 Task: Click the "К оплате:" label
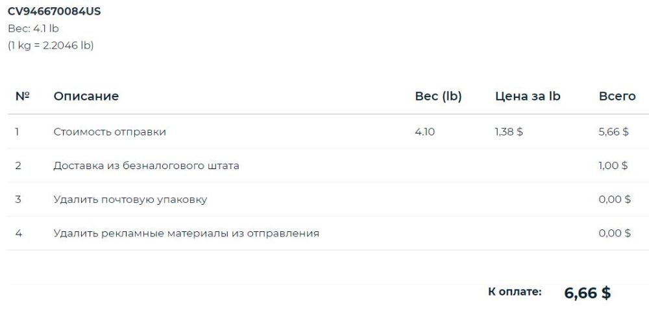pos(515,292)
